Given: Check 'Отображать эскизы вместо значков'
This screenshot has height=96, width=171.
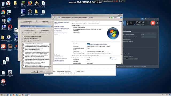Looking at the screenshot, I should click(24, 58).
